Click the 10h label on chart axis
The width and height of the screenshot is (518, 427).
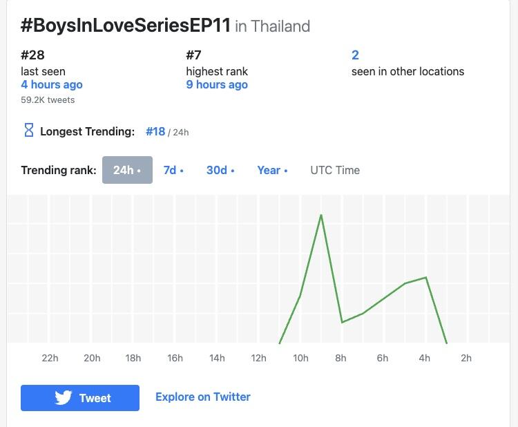click(300, 358)
